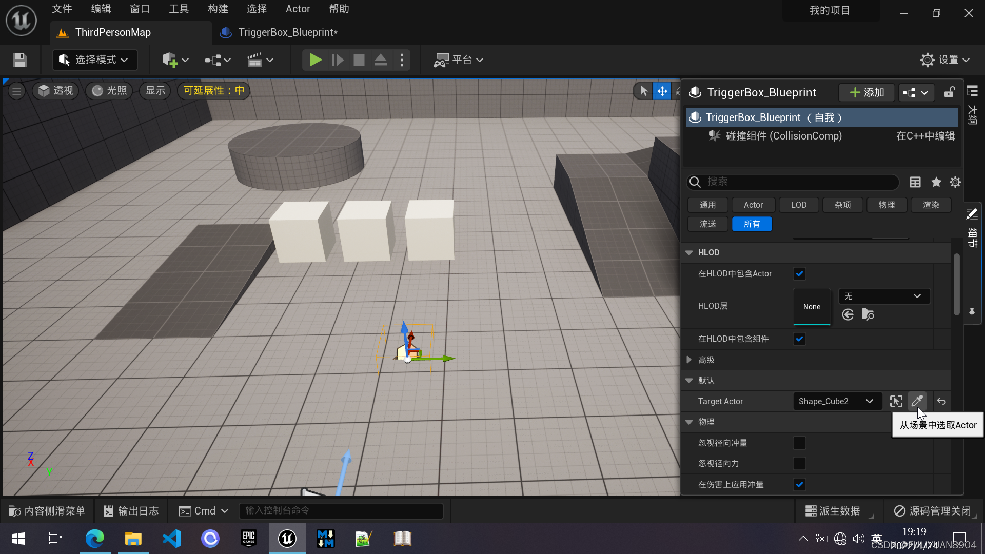
Task: Open the details panel settings gear
Action: [x=955, y=182]
